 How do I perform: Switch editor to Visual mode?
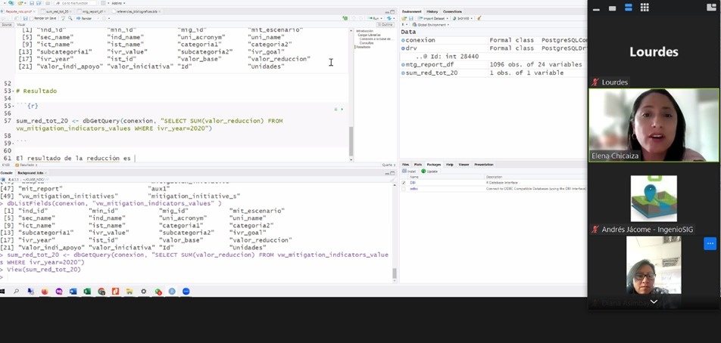tap(21, 25)
